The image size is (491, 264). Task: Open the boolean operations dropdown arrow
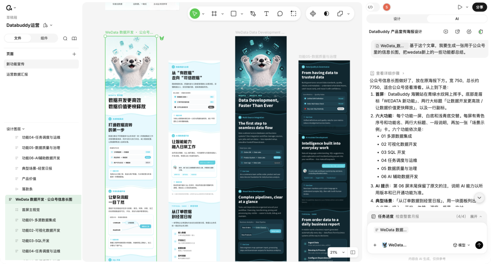pyautogui.click(x=349, y=14)
